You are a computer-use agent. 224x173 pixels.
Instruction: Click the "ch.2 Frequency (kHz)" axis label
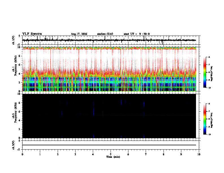(15, 113)
